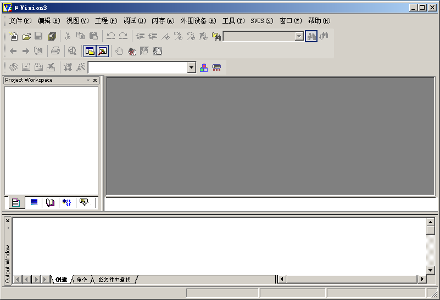Expand the find text combo box arrow
The width and height of the screenshot is (440, 300).
[x=299, y=36]
